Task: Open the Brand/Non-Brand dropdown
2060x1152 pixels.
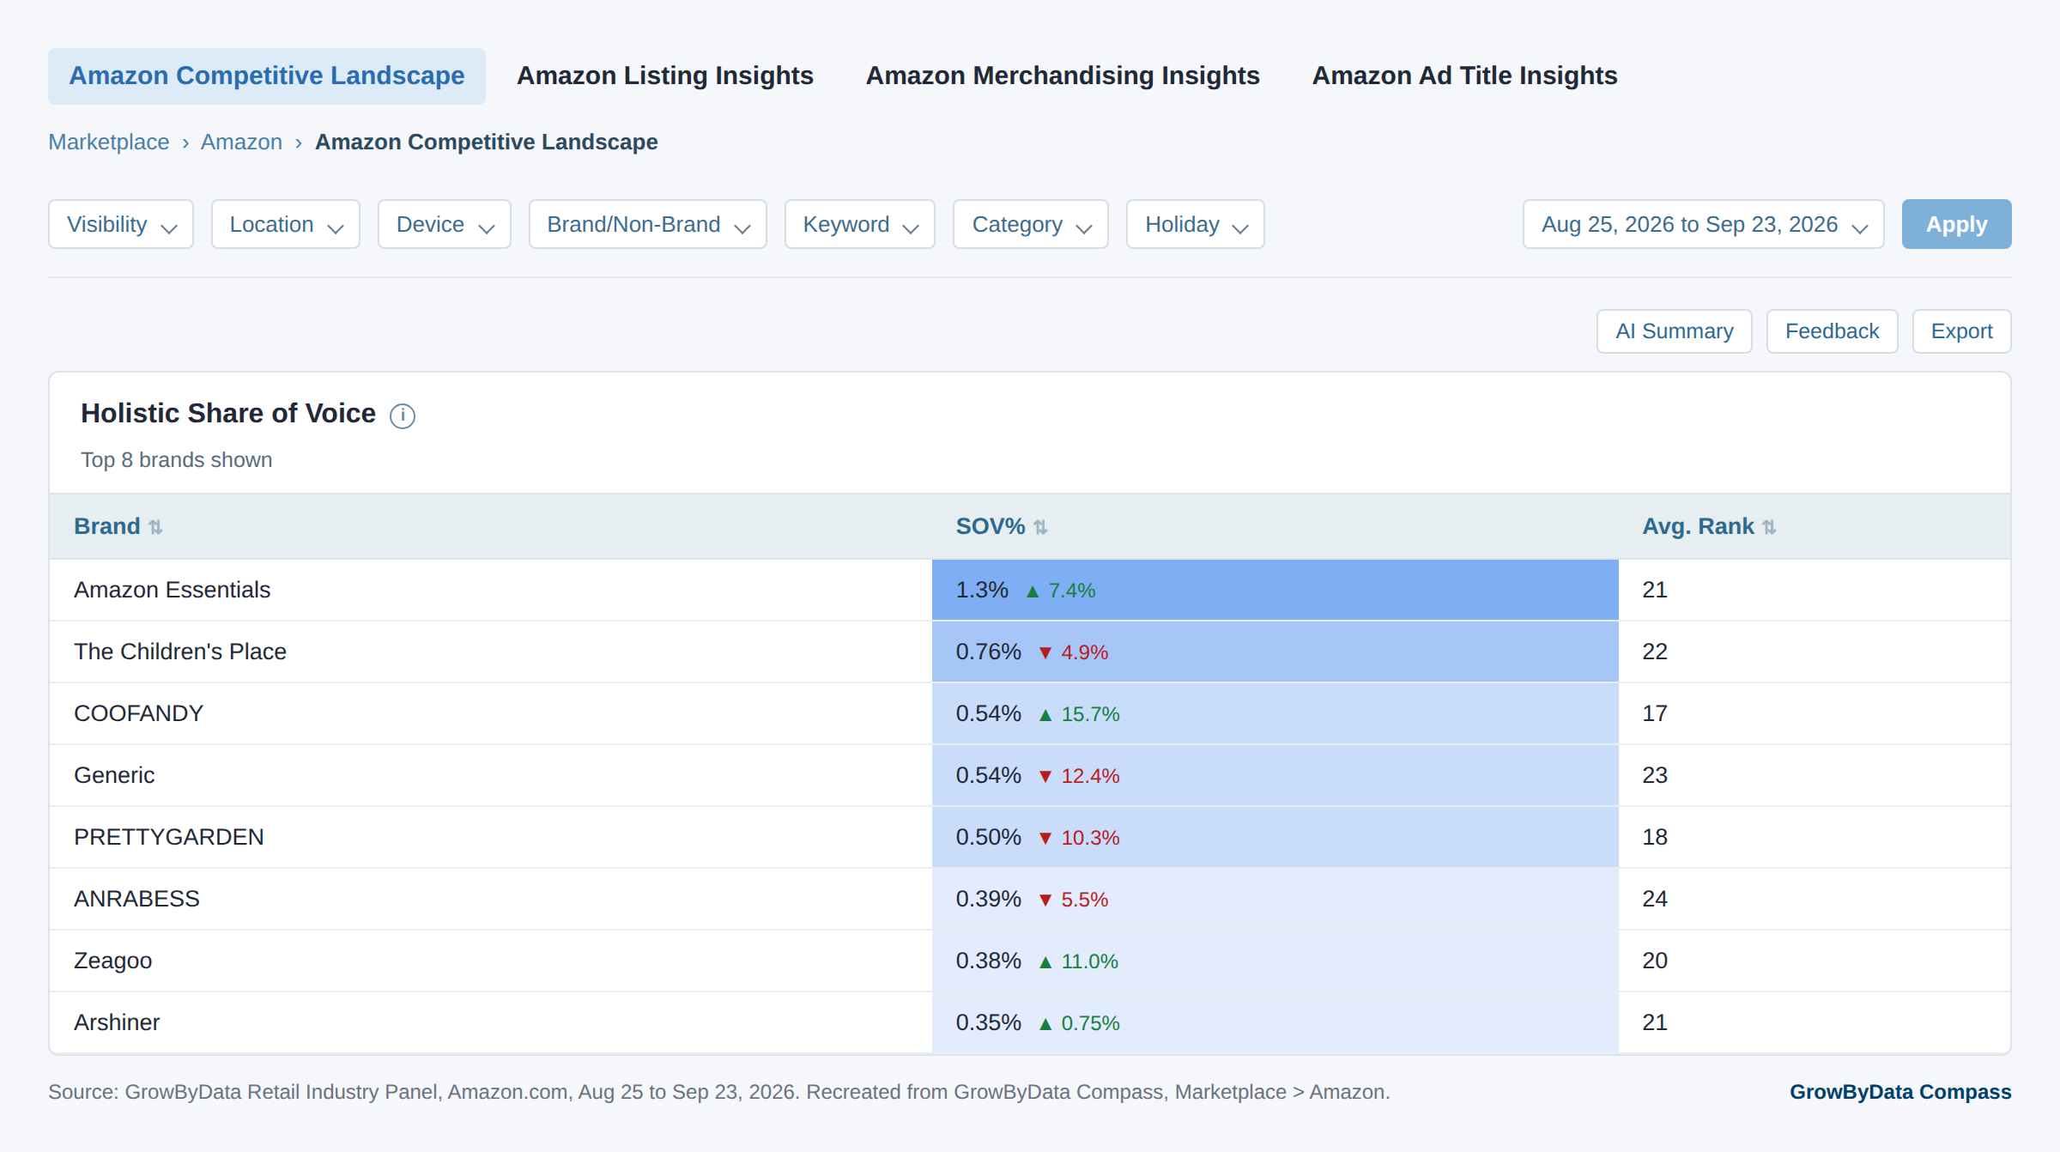Action: click(648, 224)
